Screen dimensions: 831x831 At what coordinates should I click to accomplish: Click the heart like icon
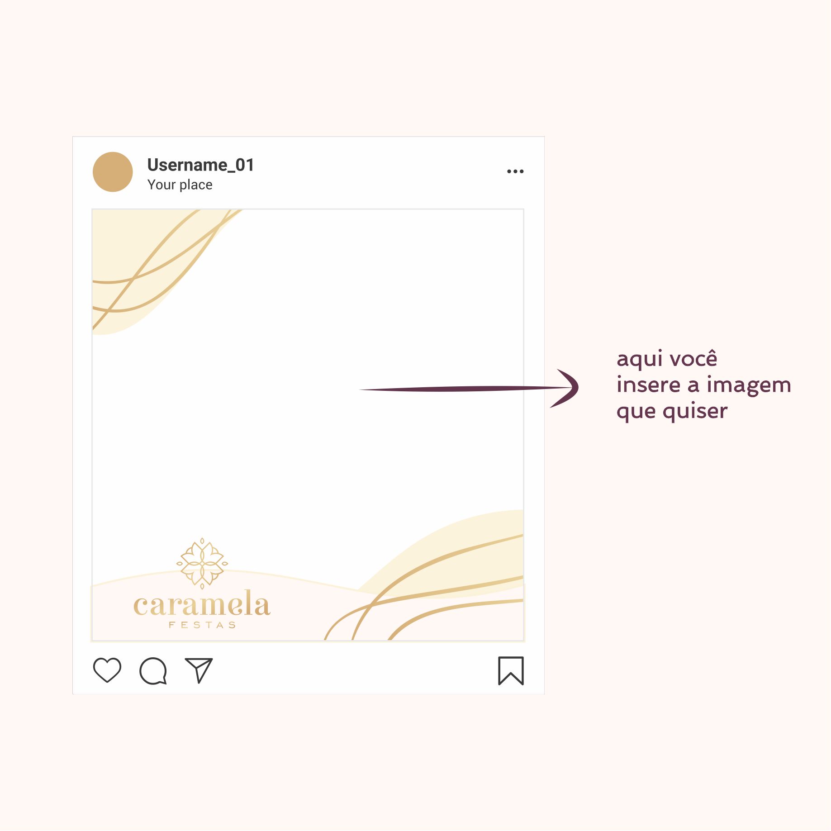point(107,670)
